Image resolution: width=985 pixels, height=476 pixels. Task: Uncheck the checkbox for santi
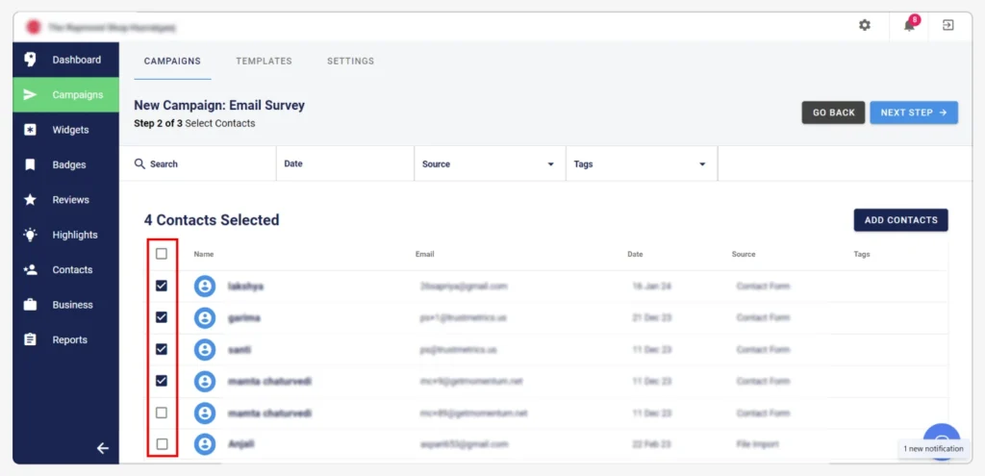coord(162,349)
